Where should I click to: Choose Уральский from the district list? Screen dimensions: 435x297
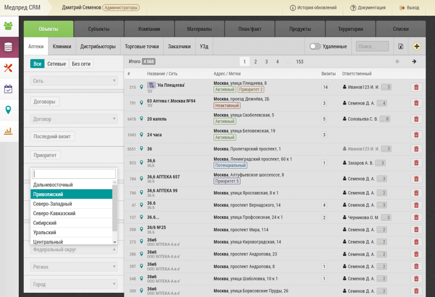(x=71, y=233)
